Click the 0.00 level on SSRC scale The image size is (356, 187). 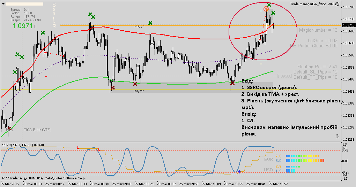pos(345,161)
